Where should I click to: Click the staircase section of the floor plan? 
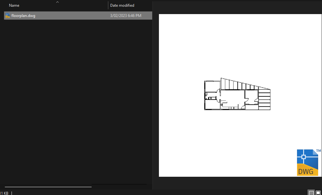(264, 100)
